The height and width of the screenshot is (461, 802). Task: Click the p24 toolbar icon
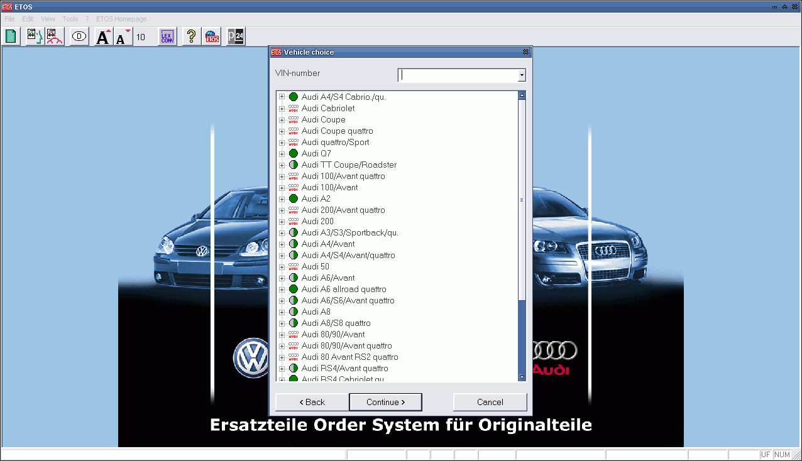click(x=236, y=36)
